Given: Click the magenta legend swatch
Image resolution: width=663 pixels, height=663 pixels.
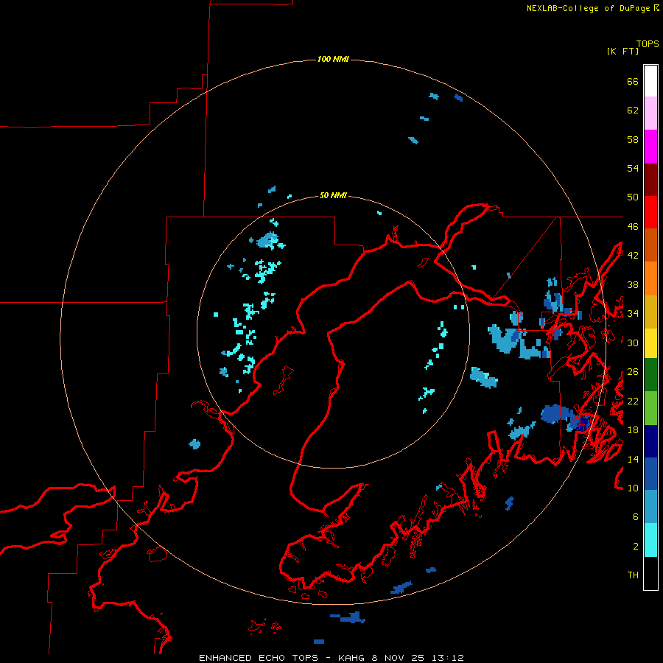Looking at the screenshot, I should point(650,147).
